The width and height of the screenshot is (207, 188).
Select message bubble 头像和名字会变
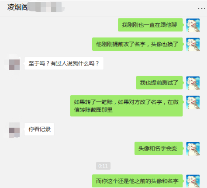pos(159,148)
